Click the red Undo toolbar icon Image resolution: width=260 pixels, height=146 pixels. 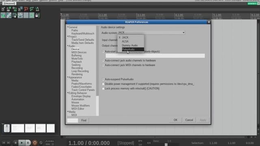point(26,9)
